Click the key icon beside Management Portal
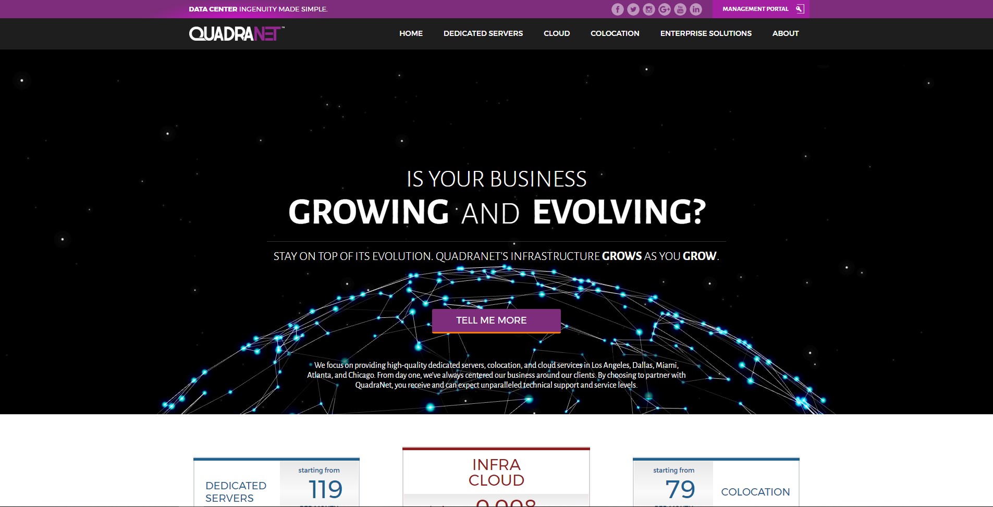 (x=800, y=9)
